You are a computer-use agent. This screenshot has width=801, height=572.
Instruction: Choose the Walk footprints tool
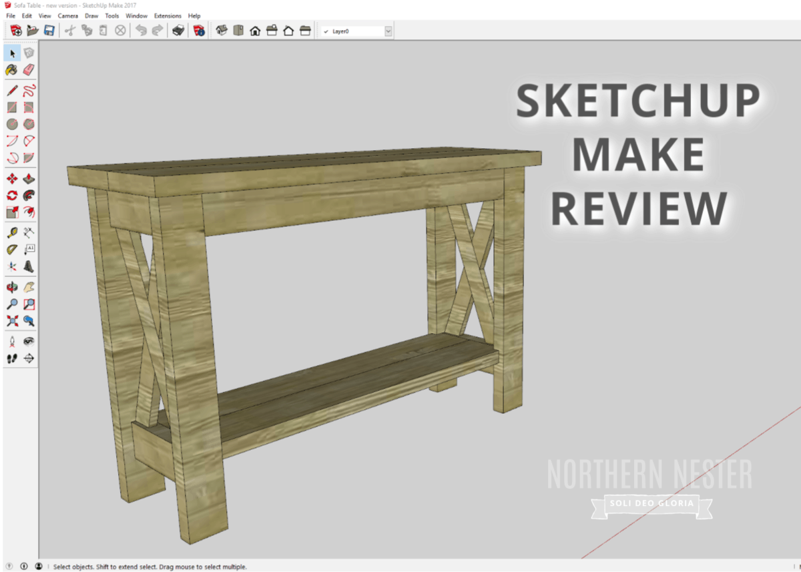pyautogui.click(x=12, y=358)
